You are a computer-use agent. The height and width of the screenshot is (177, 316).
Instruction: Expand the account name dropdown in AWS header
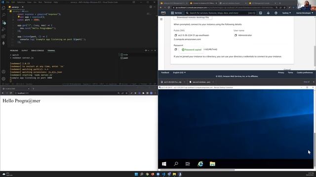point(305,13)
